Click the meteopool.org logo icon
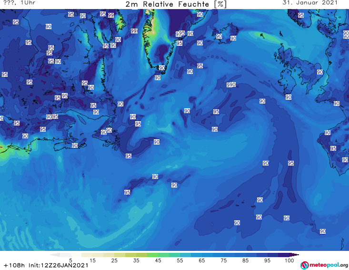The image size is (349, 270). click(304, 265)
